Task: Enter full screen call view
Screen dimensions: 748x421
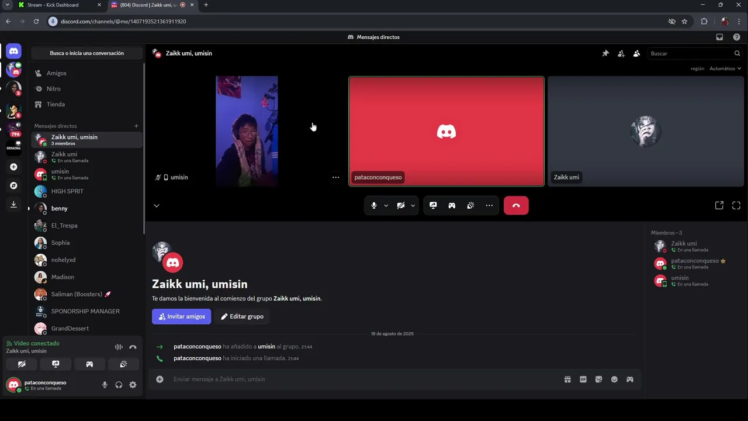Action: point(736,205)
